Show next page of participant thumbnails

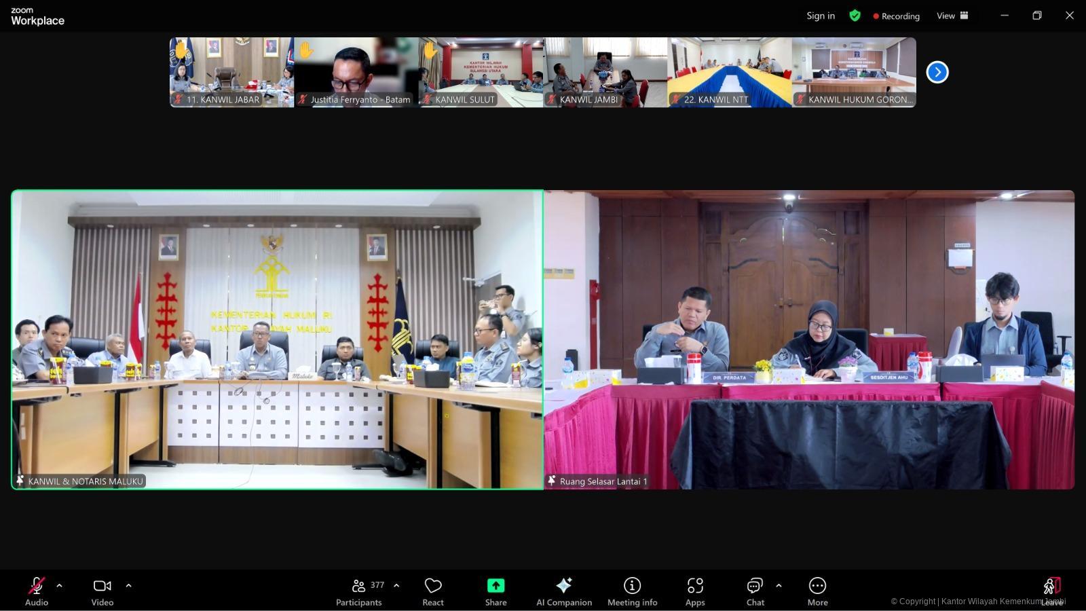pos(937,72)
